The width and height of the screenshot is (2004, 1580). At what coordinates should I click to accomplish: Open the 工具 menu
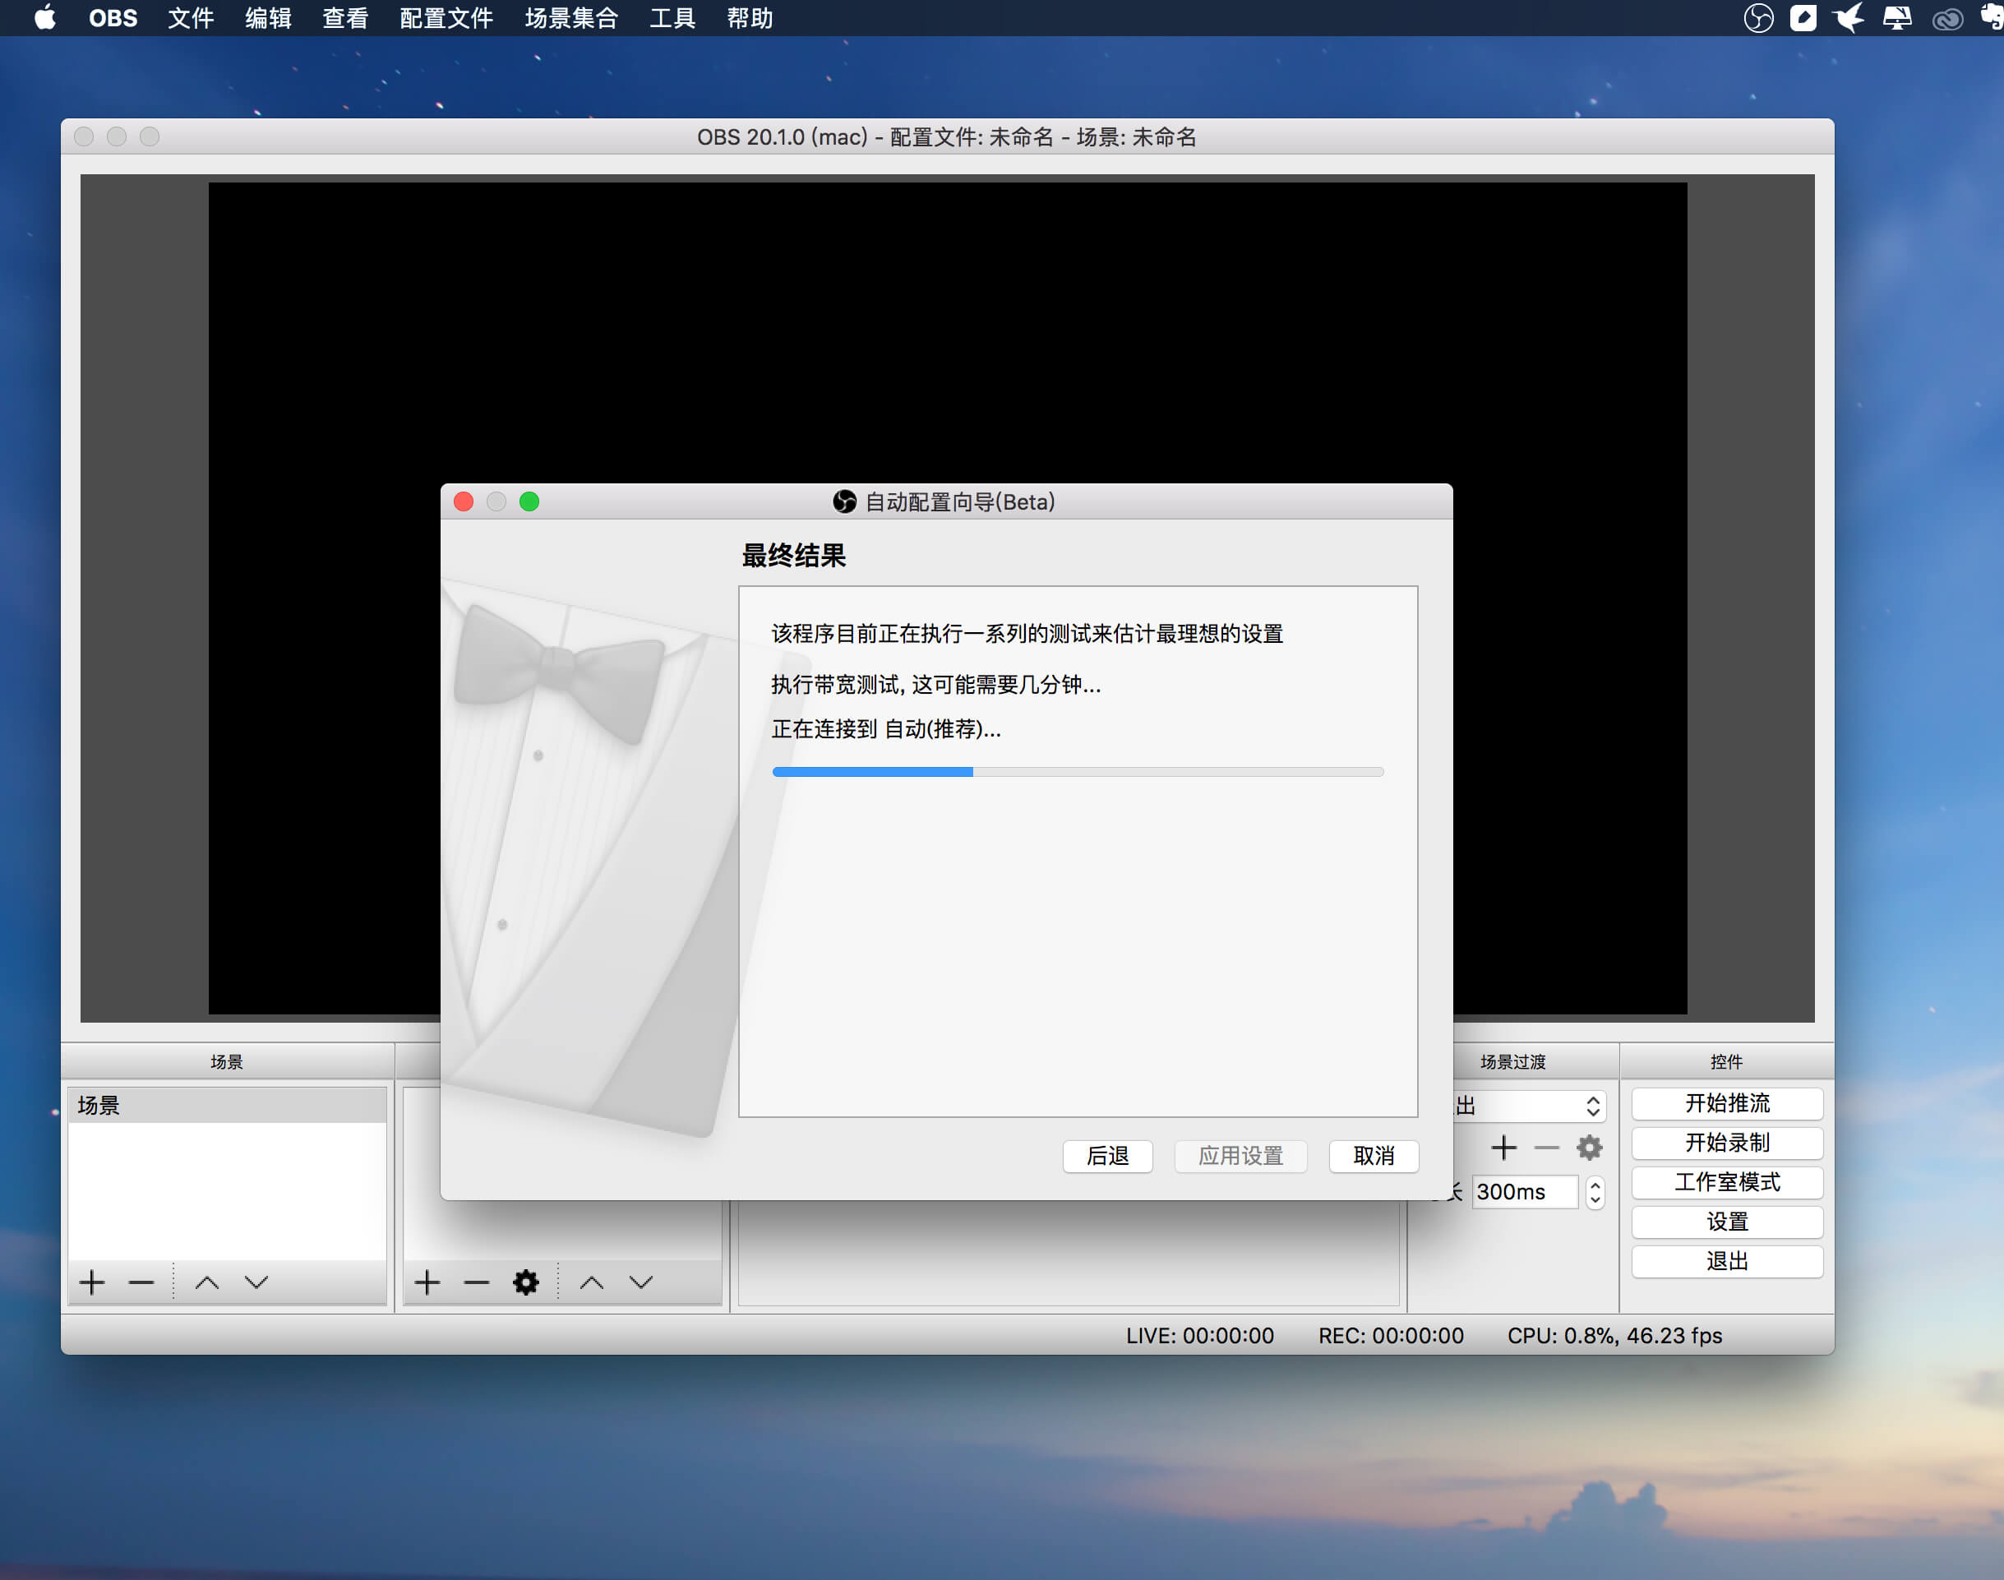pos(672,17)
